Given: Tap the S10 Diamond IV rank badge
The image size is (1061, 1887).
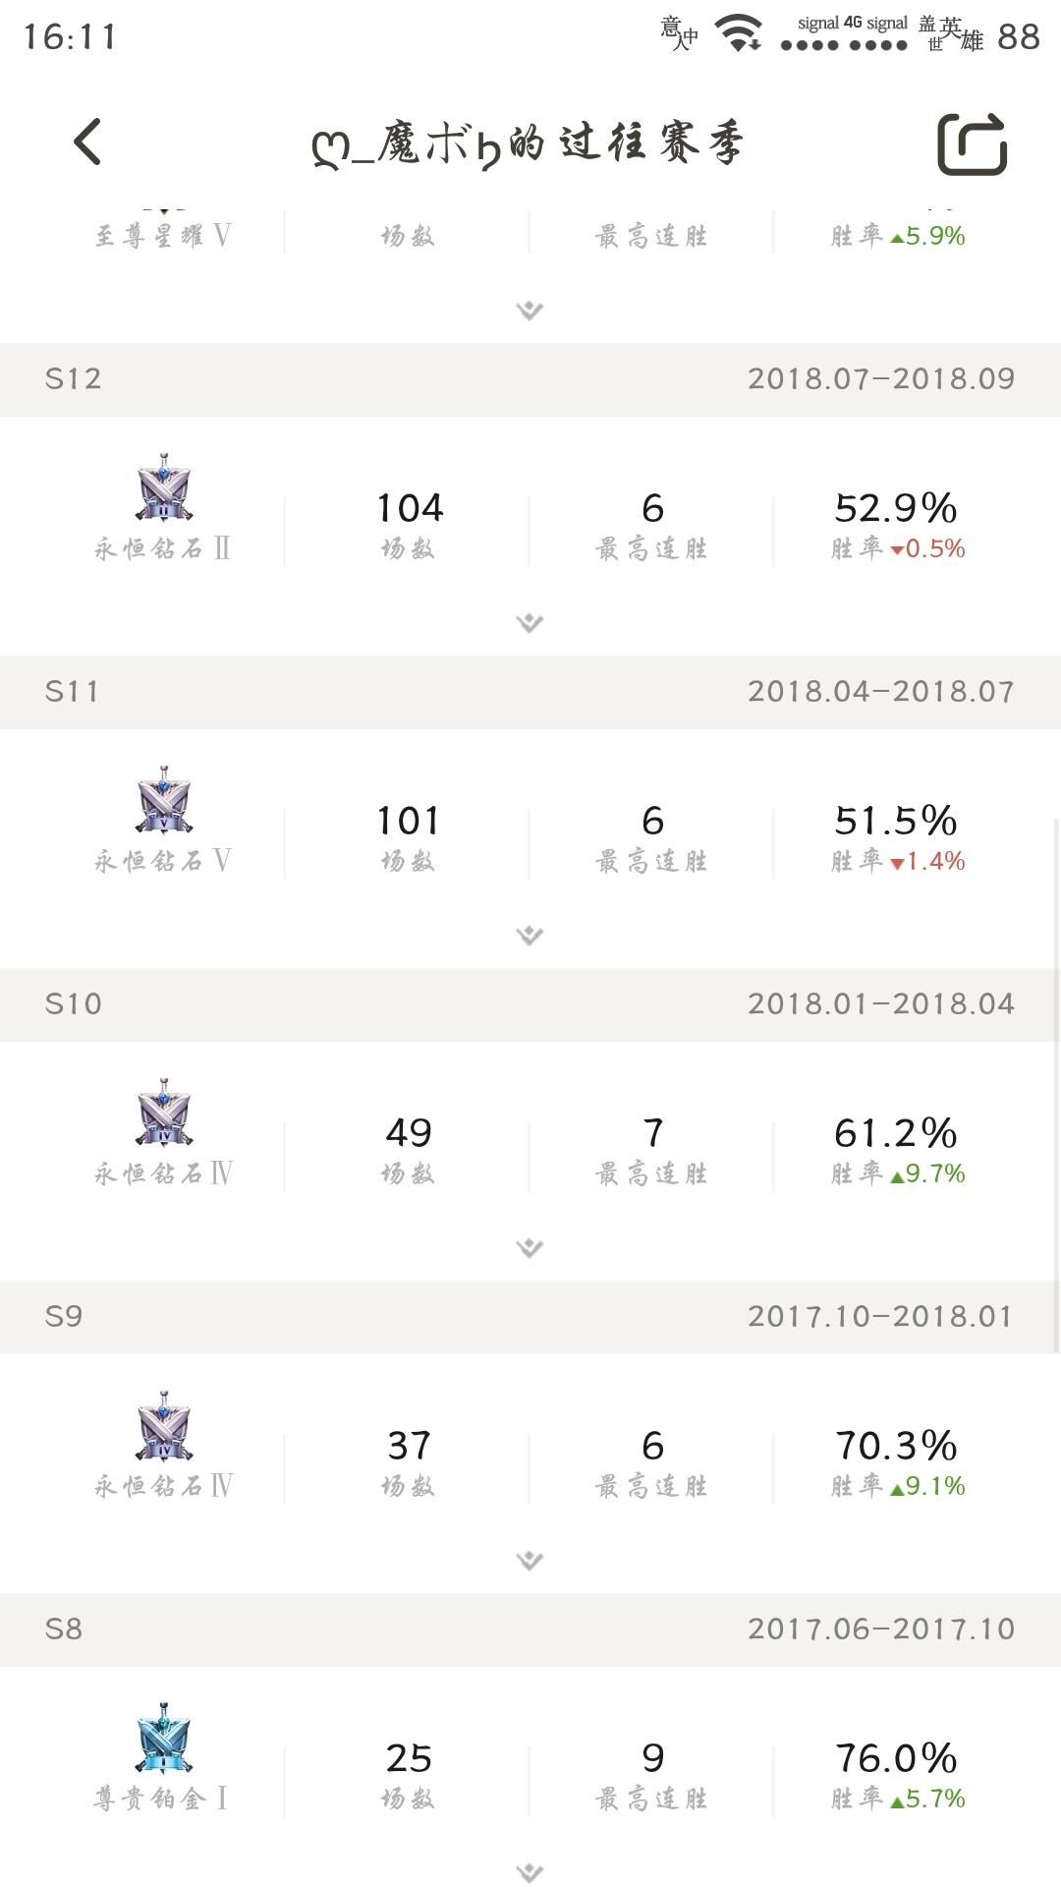Looking at the screenshot, I should pos(164,1114).
